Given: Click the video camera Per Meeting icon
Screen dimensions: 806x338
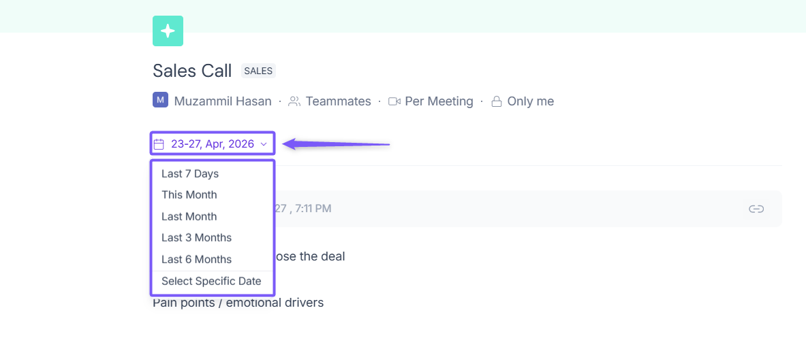Looking at the screenshot, I should click(x=394, y=101).
